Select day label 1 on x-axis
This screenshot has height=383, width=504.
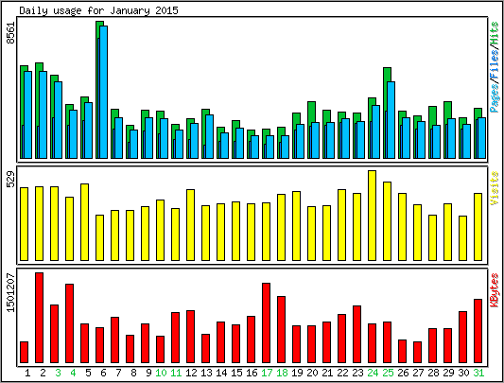[27, 373]
